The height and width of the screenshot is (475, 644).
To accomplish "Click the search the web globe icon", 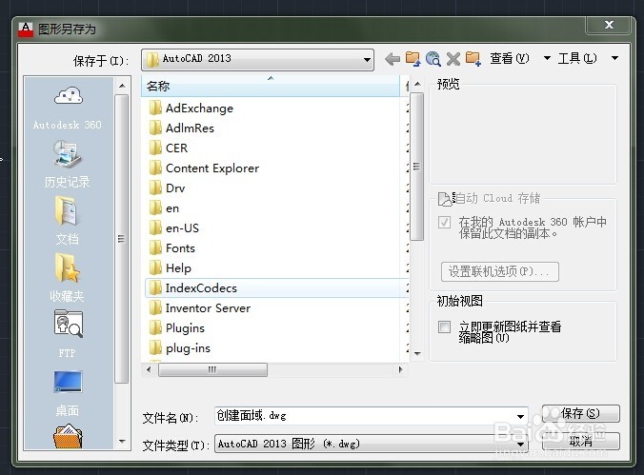I will point(433,59).
